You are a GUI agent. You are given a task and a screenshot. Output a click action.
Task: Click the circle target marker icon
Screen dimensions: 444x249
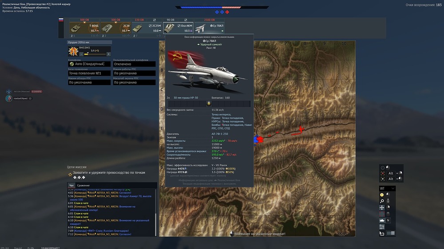383,167
